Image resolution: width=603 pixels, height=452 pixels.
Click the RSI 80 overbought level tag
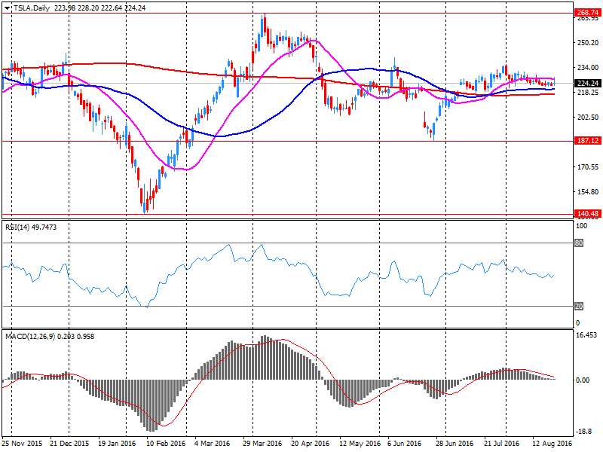coord(579,243)
